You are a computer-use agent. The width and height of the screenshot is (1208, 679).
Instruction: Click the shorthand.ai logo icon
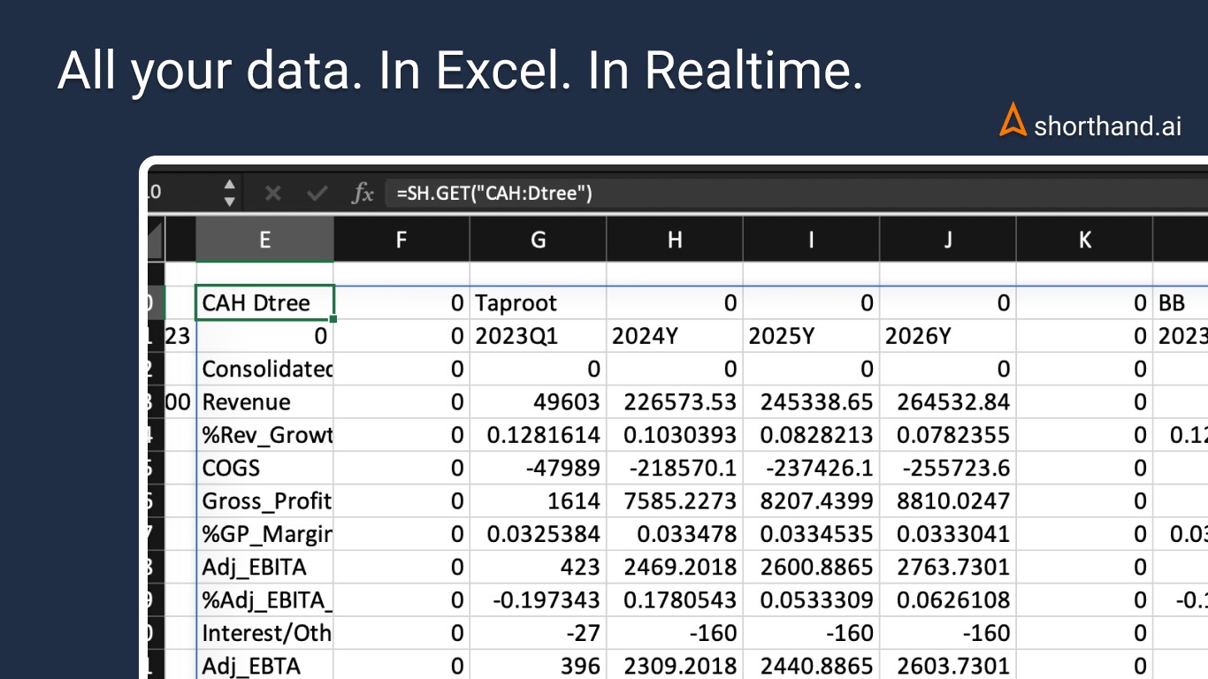[1013, 120]
